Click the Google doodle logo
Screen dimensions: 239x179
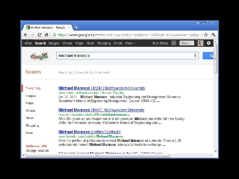[x=40, y=56]
